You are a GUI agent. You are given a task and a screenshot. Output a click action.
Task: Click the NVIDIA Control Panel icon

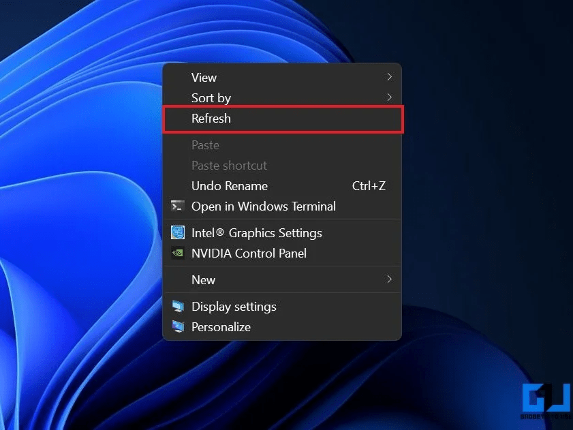click(x=177, y=253)
